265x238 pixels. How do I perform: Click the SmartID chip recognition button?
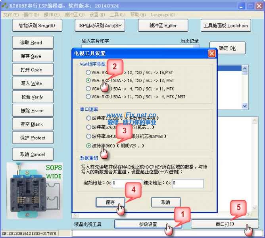pos(37,26)
